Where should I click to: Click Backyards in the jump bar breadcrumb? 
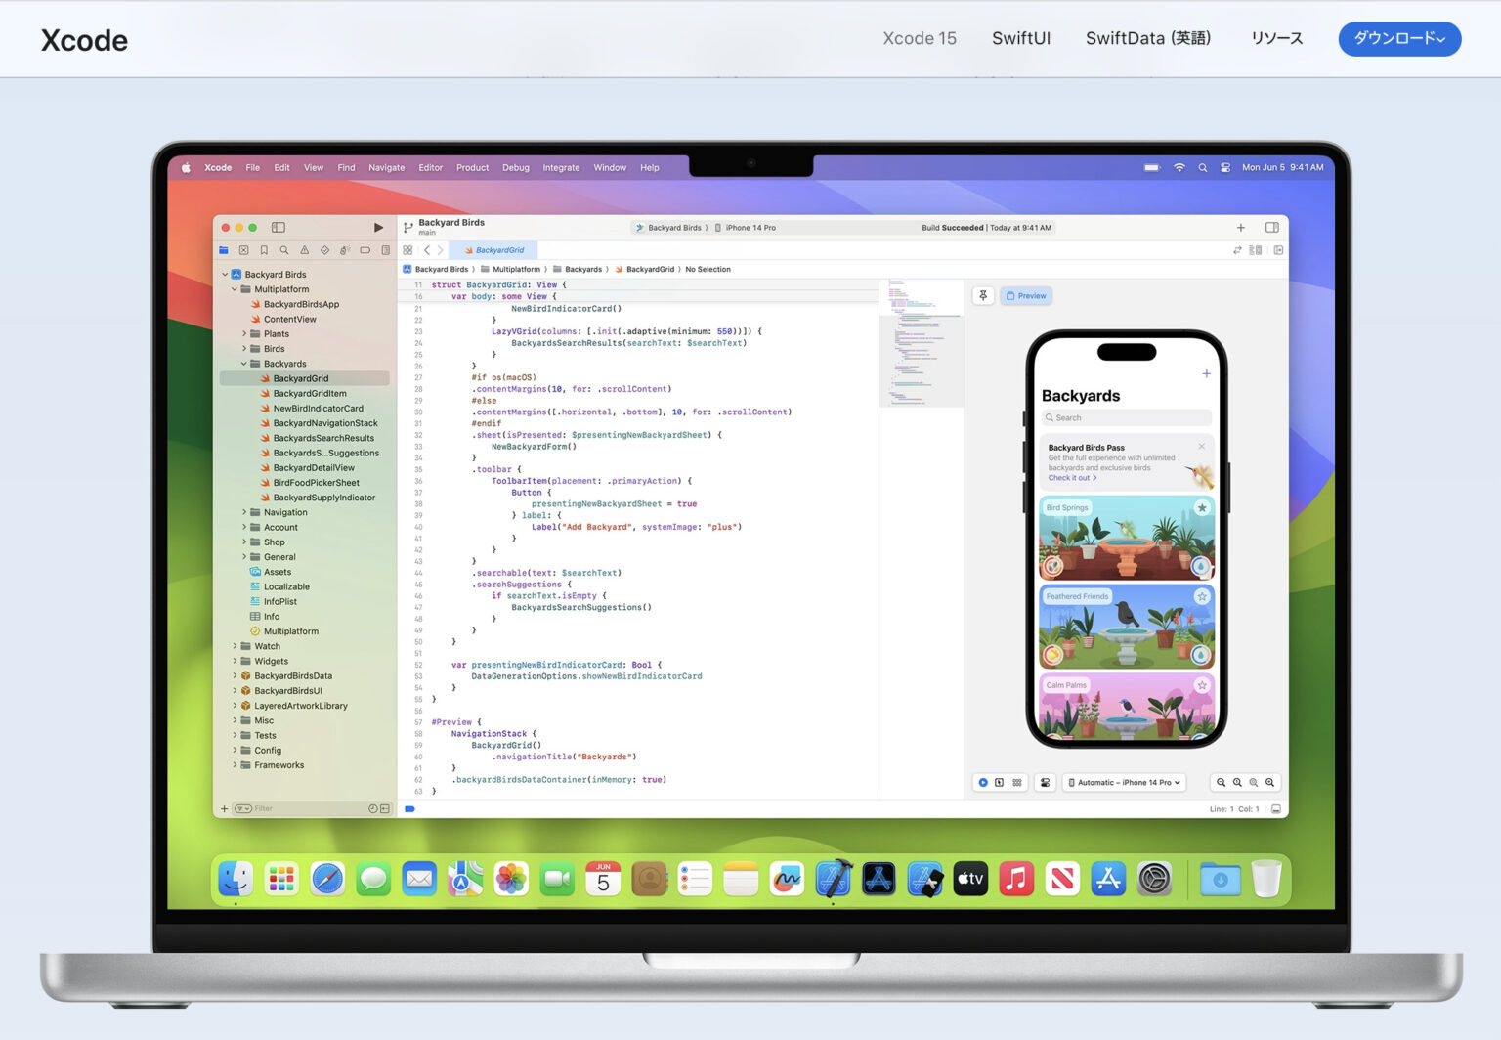tap(582, 269)
